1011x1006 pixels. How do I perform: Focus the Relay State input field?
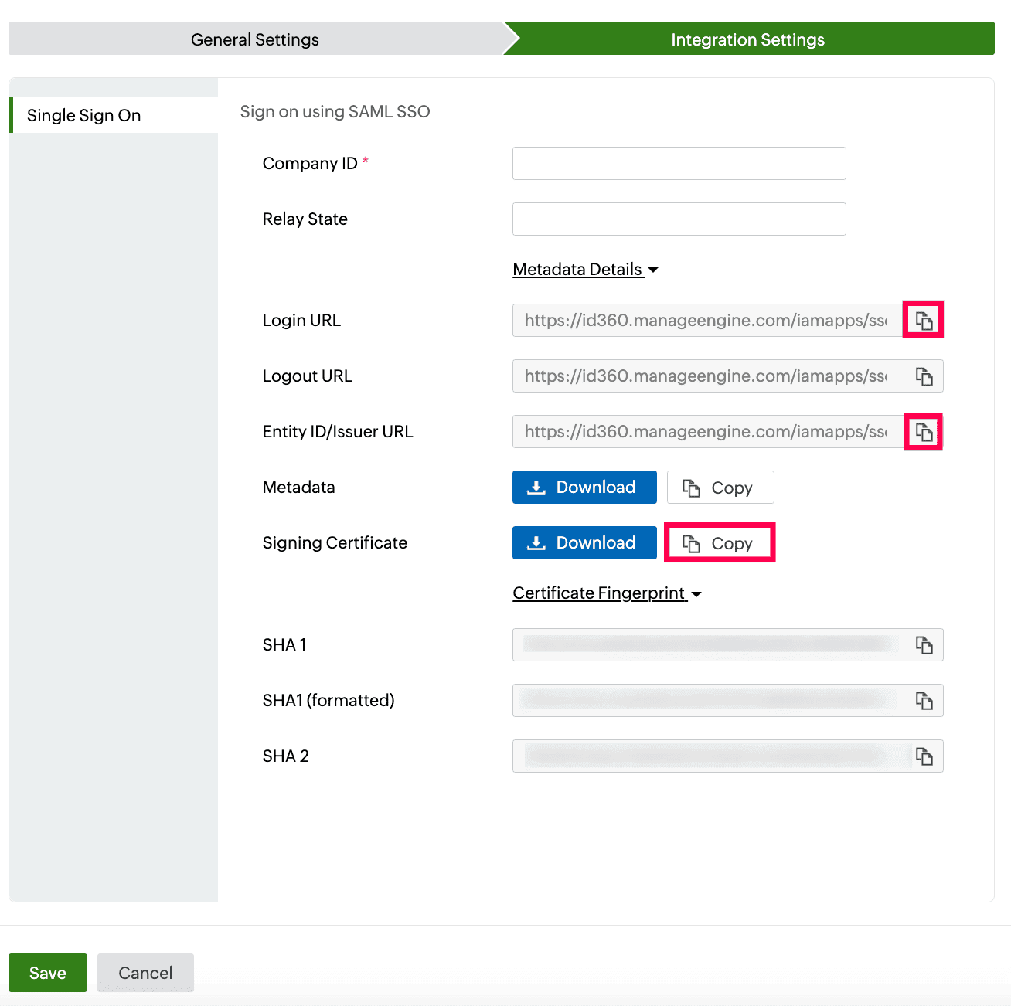click(x=679, y=219)
